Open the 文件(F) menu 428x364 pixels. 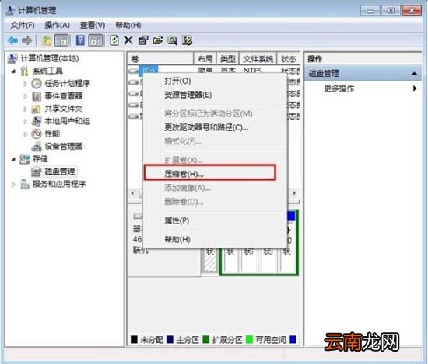click(23, 25)
